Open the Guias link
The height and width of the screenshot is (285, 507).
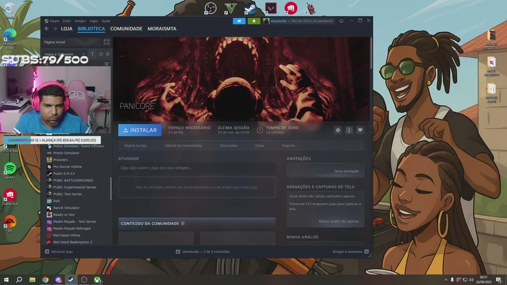[259, 146]
